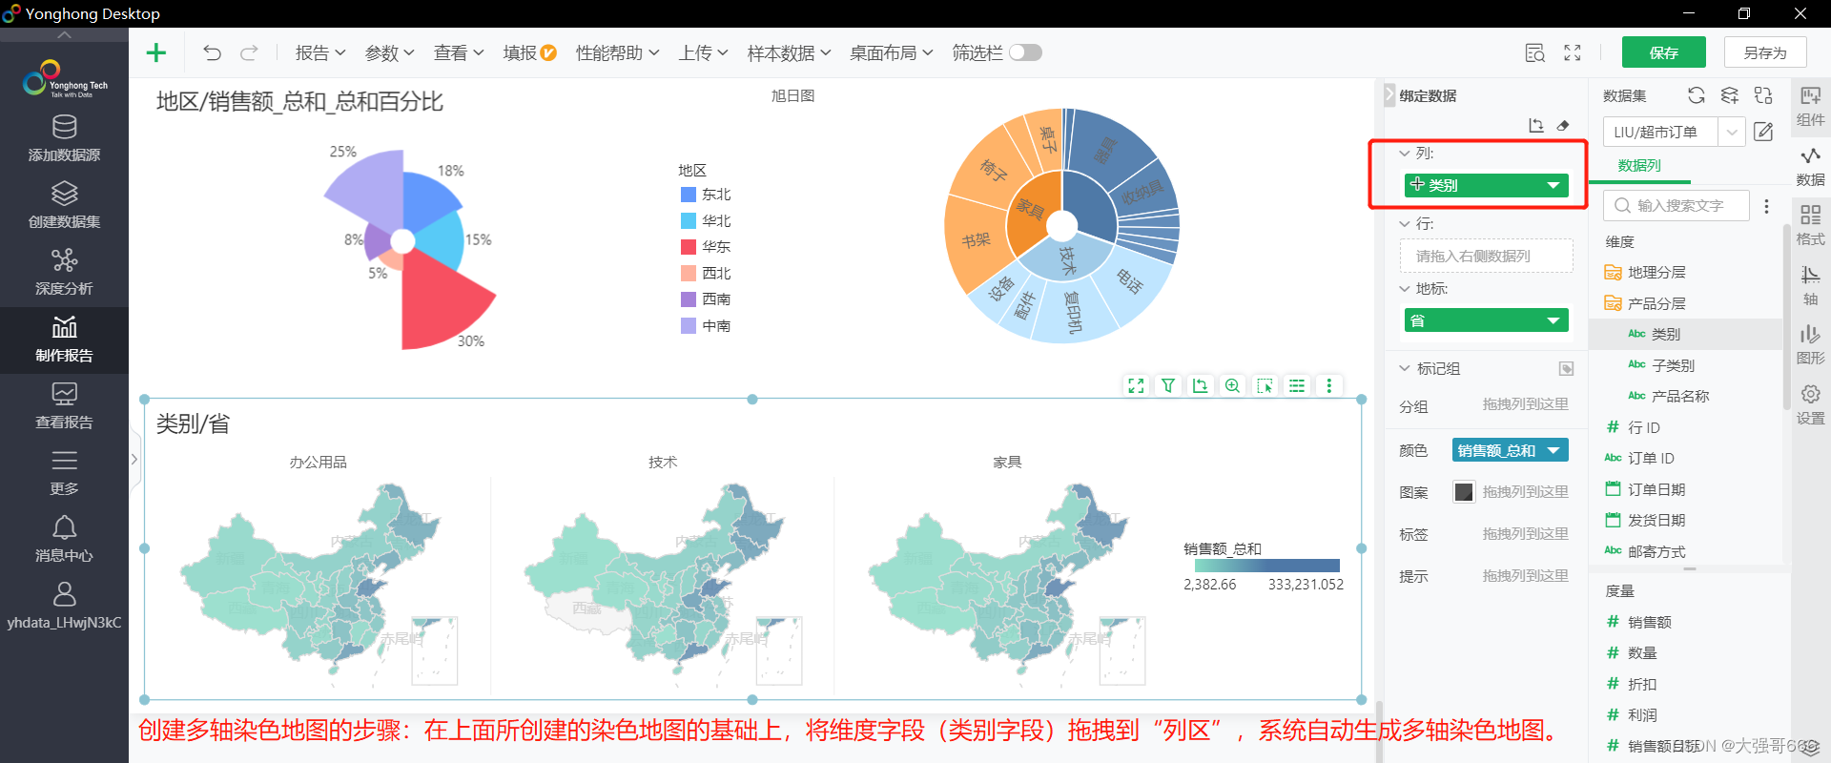Click the 销售额_总和 gradient legend bar
The height and width of the screenshot is (763, 1831).
[1266, 566]
